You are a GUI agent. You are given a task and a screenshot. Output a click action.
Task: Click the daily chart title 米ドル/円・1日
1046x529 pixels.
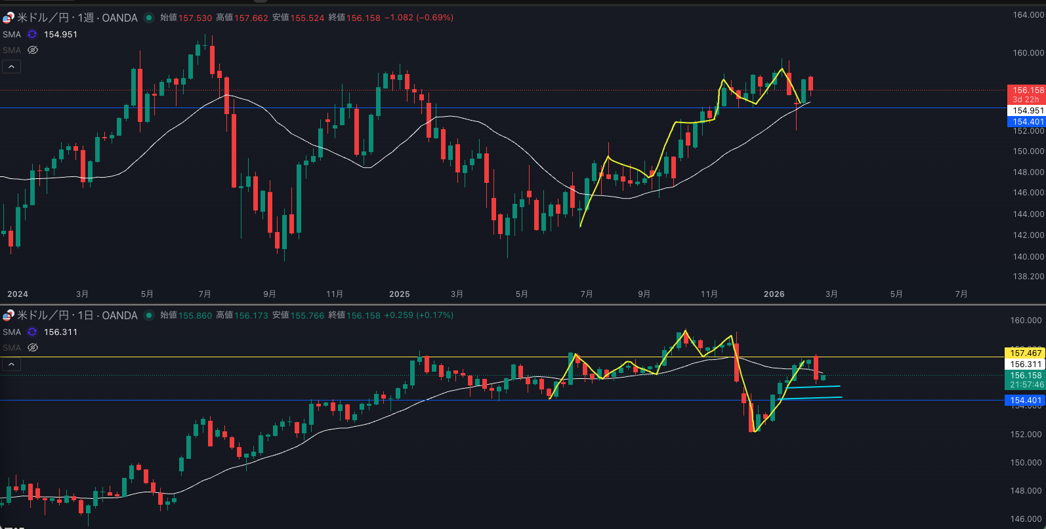(76, 315)
